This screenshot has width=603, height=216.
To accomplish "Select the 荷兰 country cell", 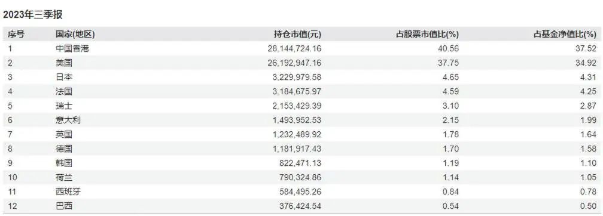I will (x=64, y=178).
